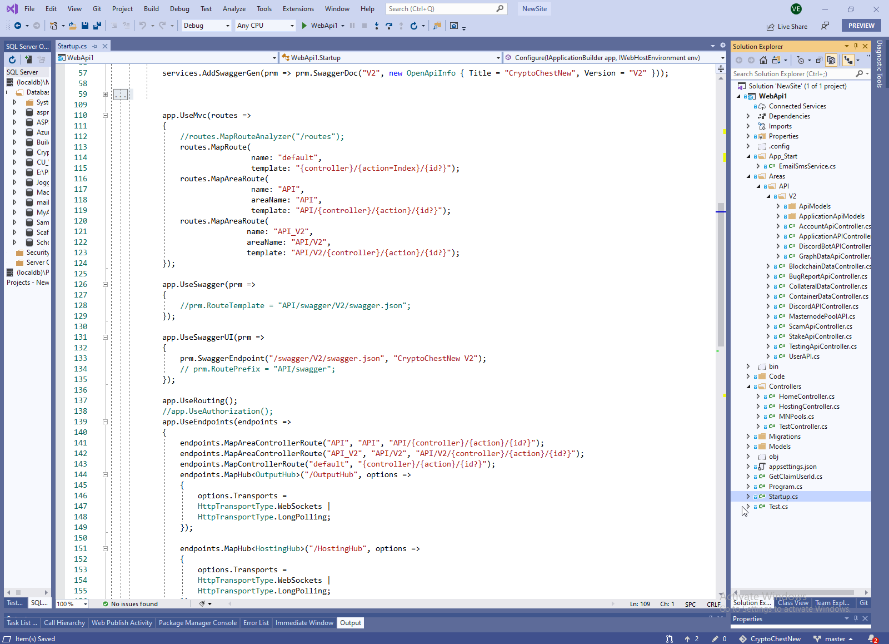Viewport: 889px width, 644px height.
Task: Click the Home icon in Solution Explorer
Action: [x=763, y=60]
